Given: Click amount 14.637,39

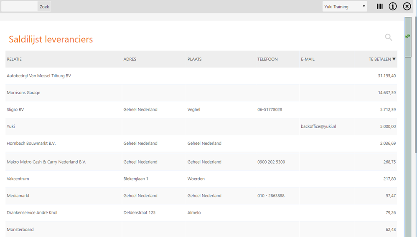Looking at the screenshot, I should click(386, 93).
